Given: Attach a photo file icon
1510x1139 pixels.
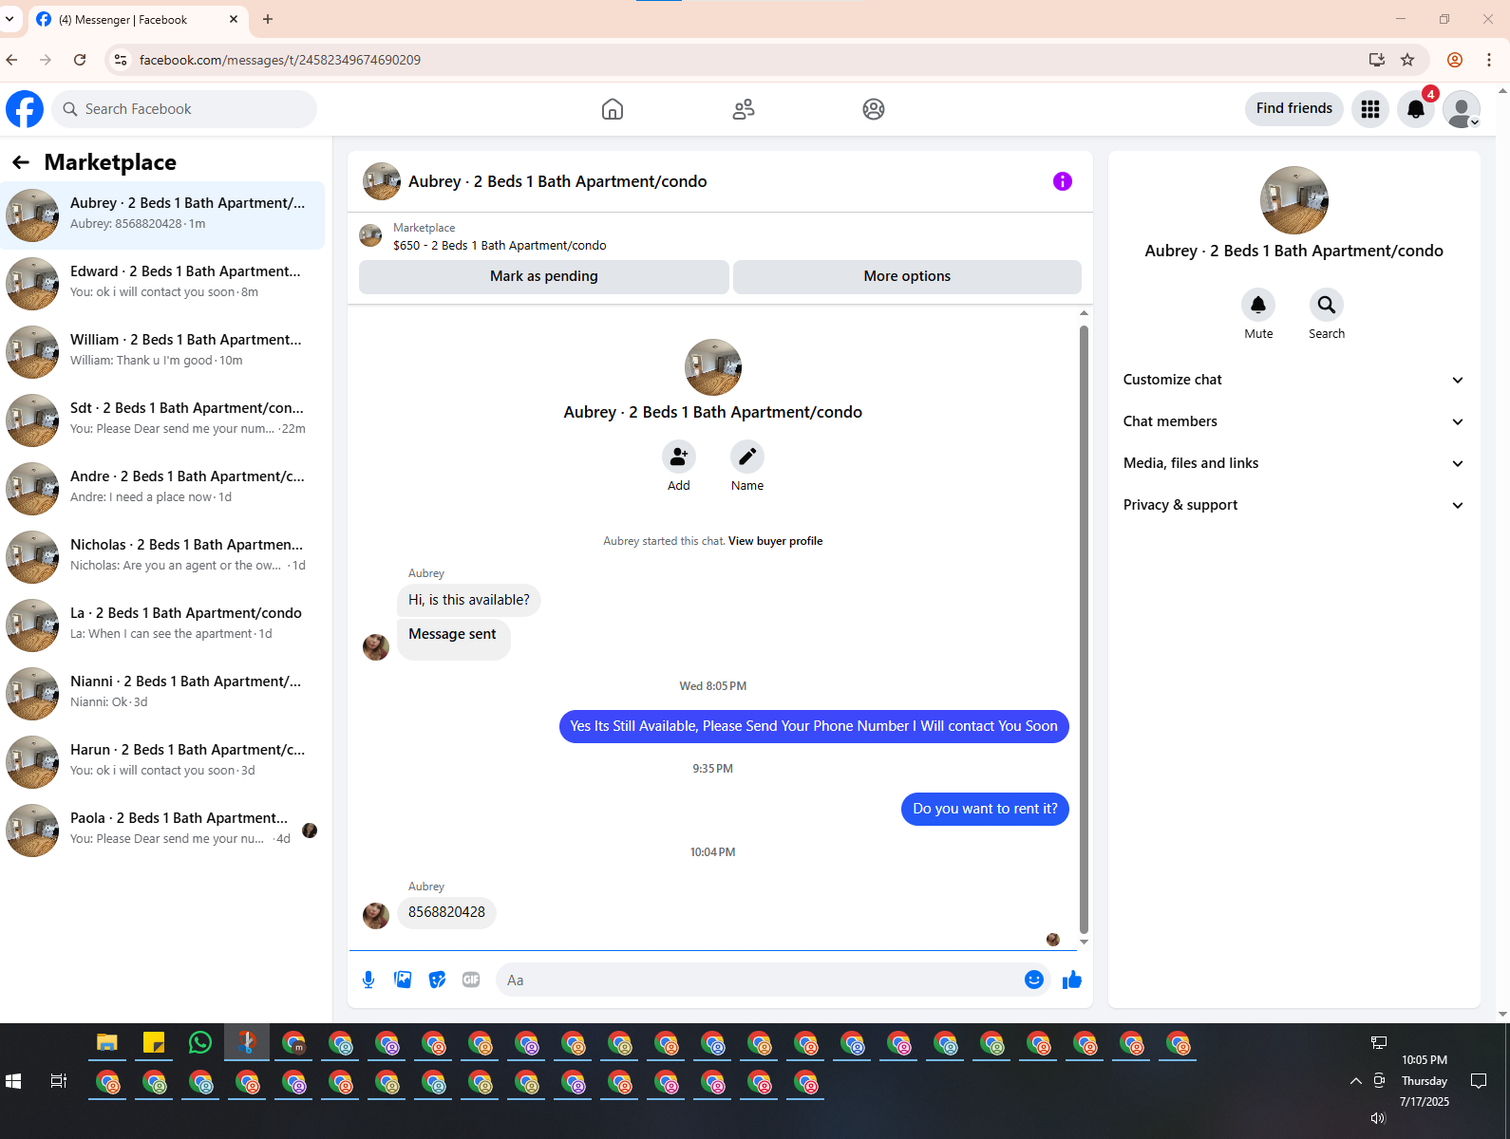Looking at the screenshot, I should coord(403,980).
